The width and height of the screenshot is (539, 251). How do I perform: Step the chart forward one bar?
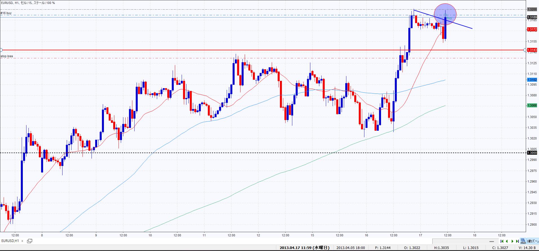pyautogui.click(x=512, y=241)
